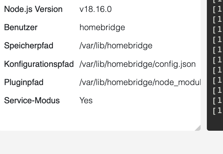Select the truncated node_modules plugin path
The width and height of the screenshot is (223, 154).
[140, 82]
